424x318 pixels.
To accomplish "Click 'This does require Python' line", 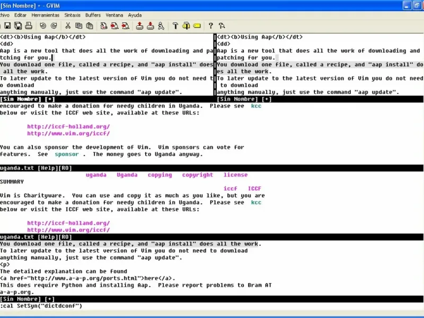I will pos(136,285).
